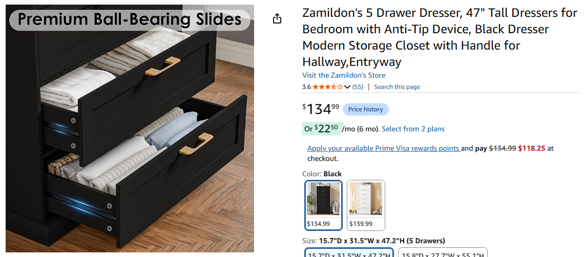Click the main dresser product image
Screen dimensions: 584x257
[x=130, y=129]
